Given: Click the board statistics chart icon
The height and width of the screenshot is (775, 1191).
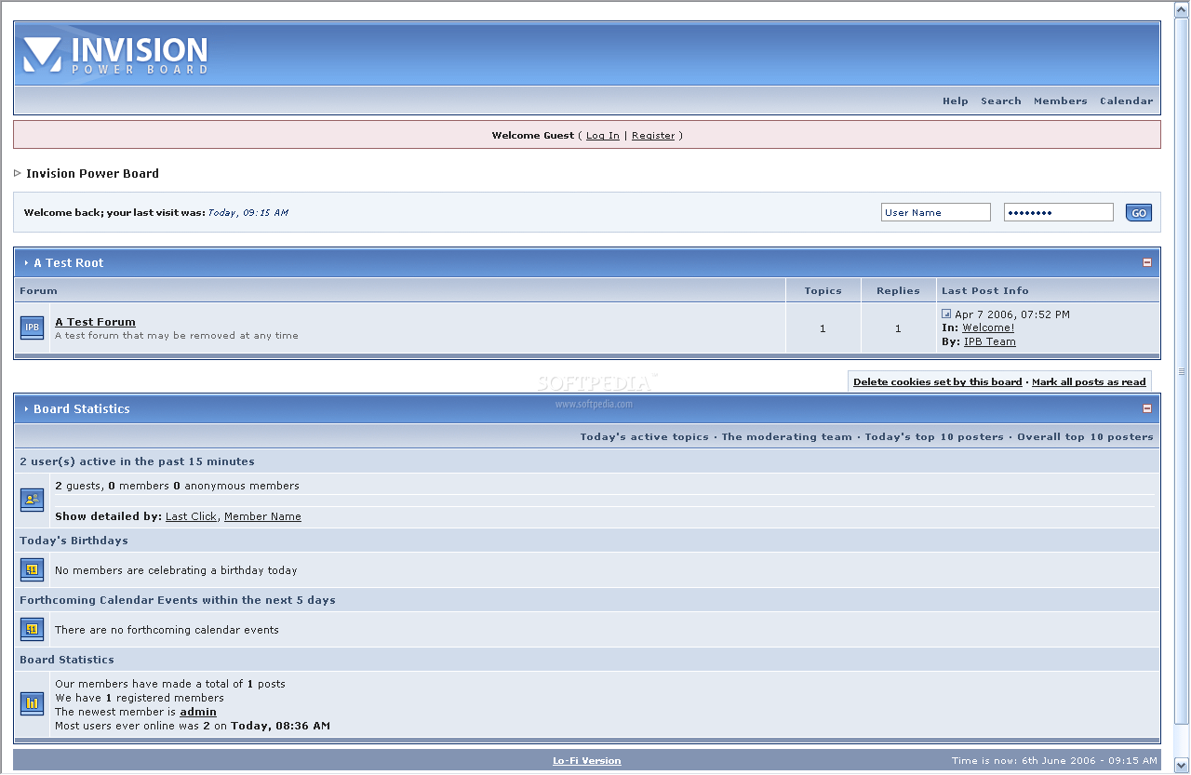Looking at the screenshot, I should (x=32, y=703).
